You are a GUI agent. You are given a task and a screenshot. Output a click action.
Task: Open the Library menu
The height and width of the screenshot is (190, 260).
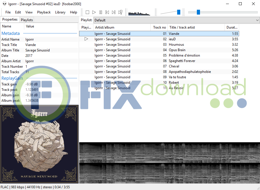click(60, 12)
